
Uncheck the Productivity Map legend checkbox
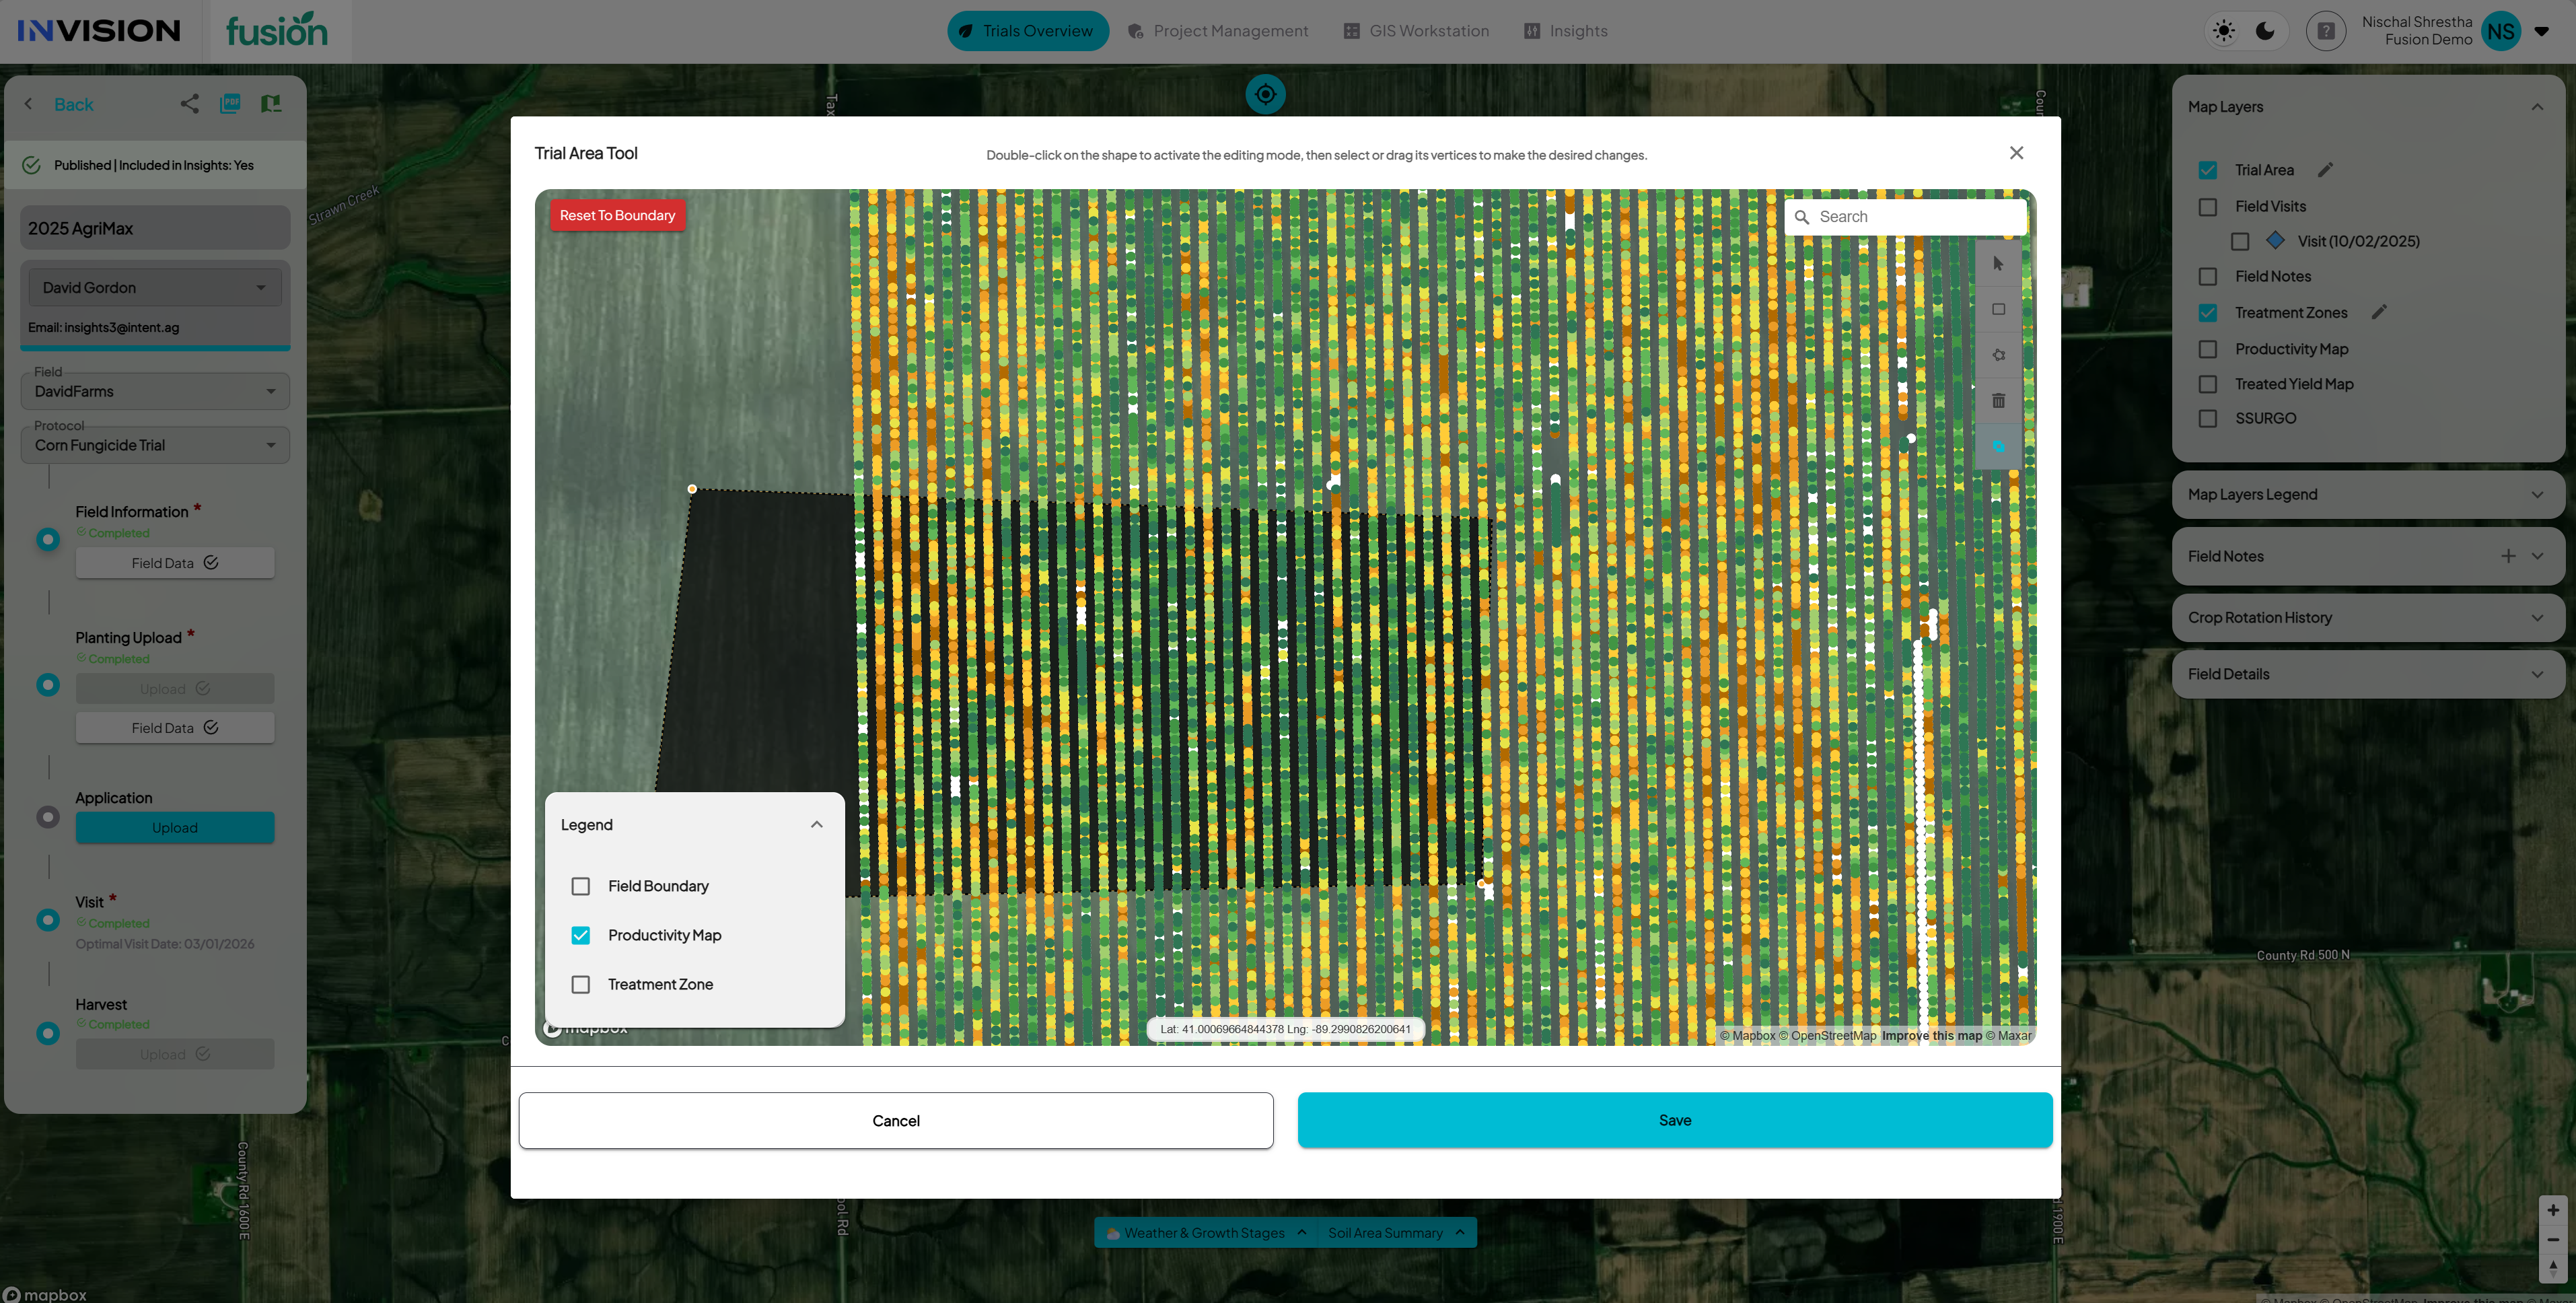coord(580,935)
